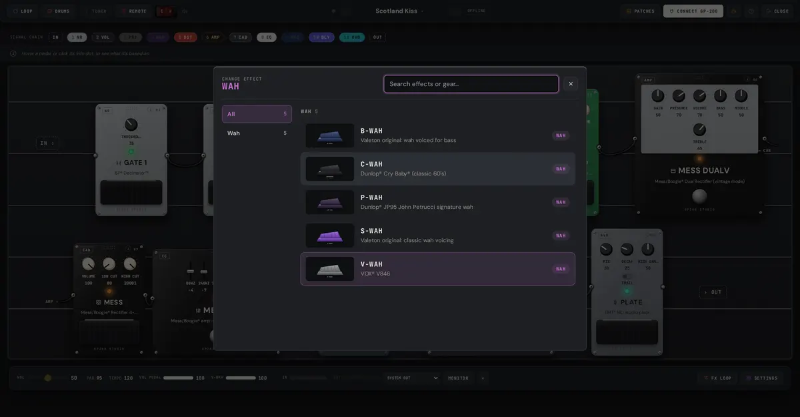This screenshot has width=800, height=417.
Task: Click the master VOL slider handle
Action: (x=47, y=378)
